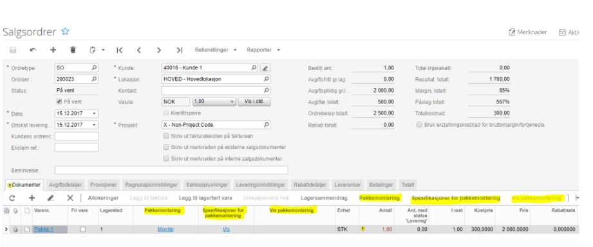This screenshot has width=593, height=247.
Task: Go to next record arrow
Action: (x=159, y=50)
